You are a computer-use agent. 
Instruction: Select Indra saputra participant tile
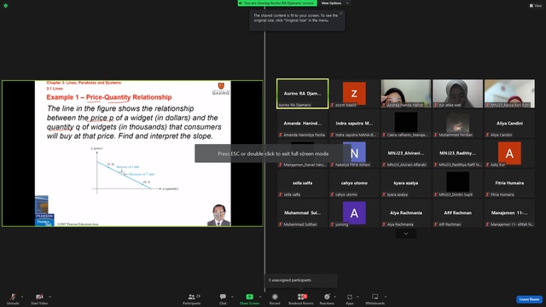(x=354, y=124)
